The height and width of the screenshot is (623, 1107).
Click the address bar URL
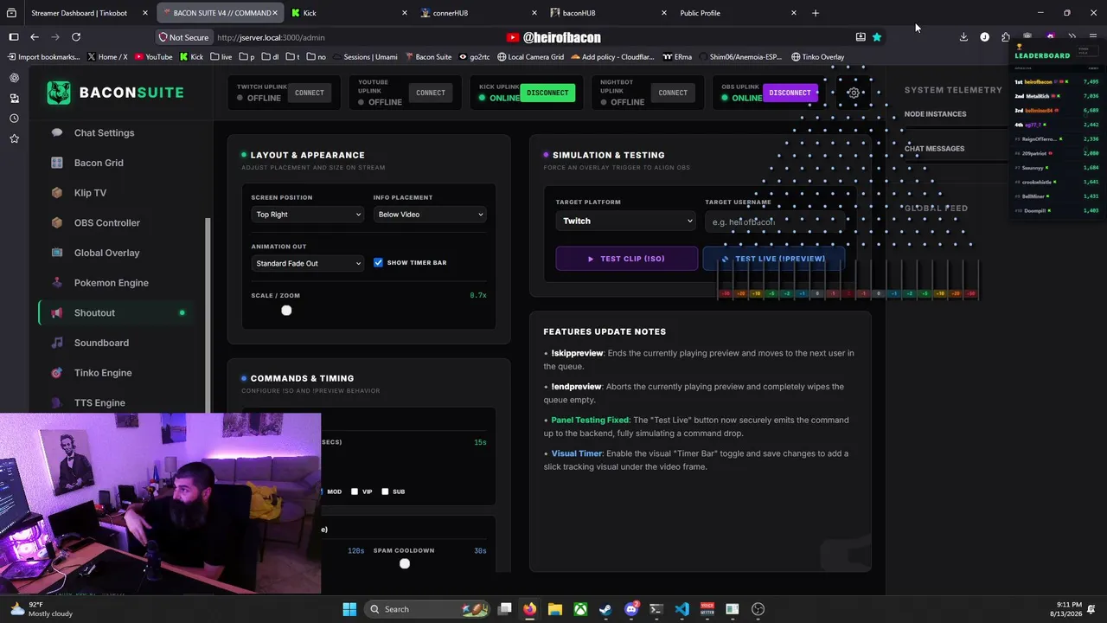(x=271, y=38)
